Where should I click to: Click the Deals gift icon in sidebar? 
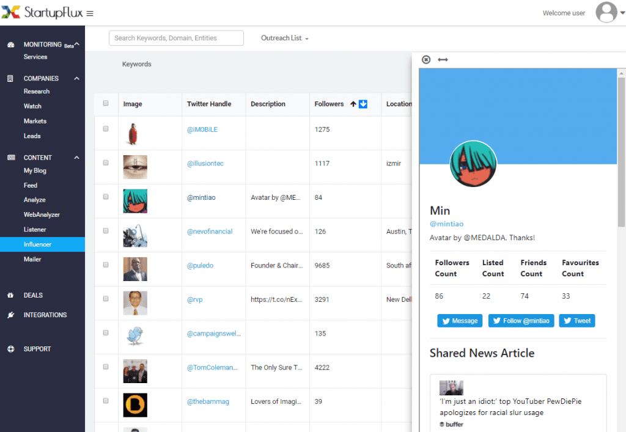click(10, 295)
